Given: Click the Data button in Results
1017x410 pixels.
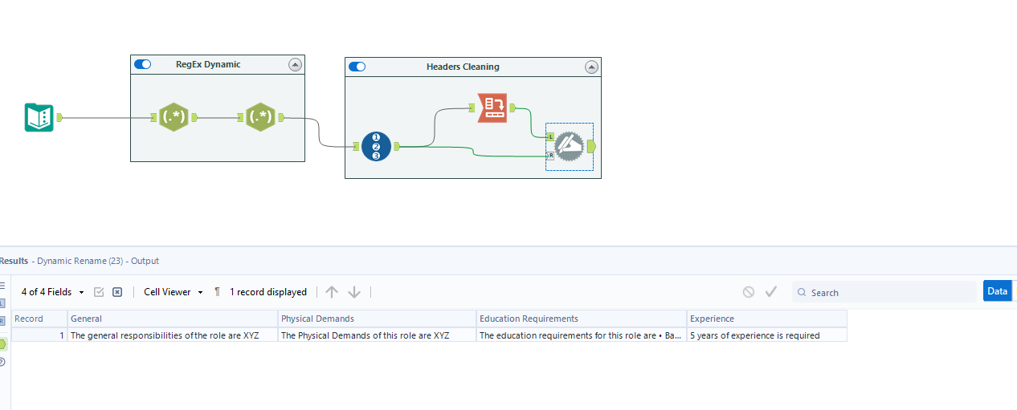Looking at the screenshot, I should tap(997, 291).
